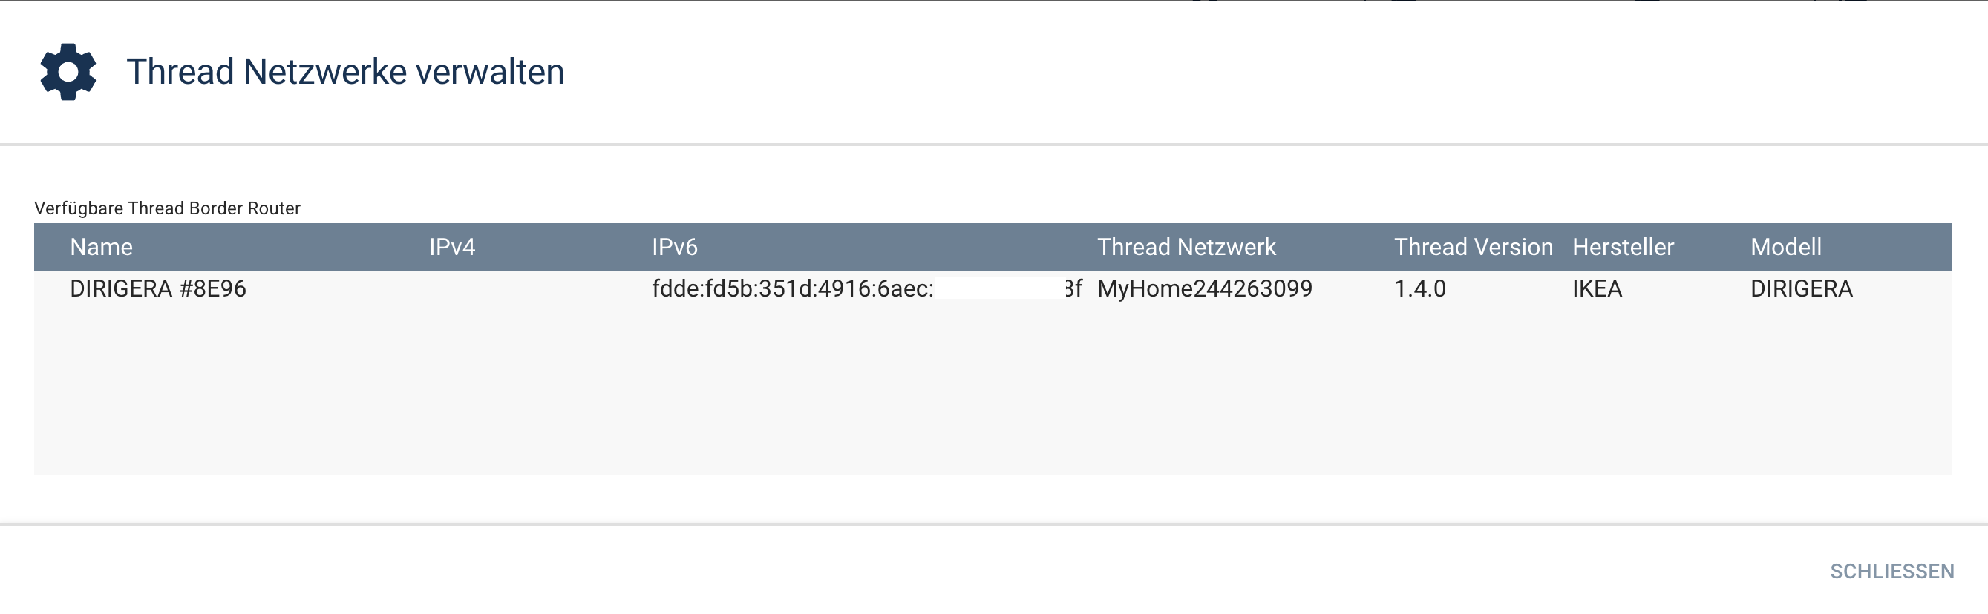
Task: Click the IKEA manufacturer cell
Action: [1597, 288]
